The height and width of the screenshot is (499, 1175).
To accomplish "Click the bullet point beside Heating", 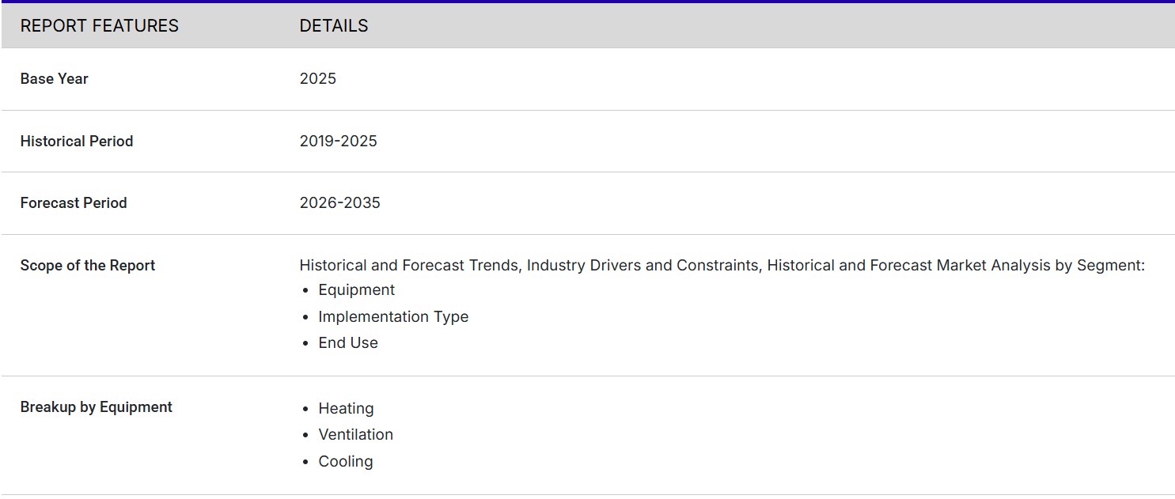I will [305, 410].
